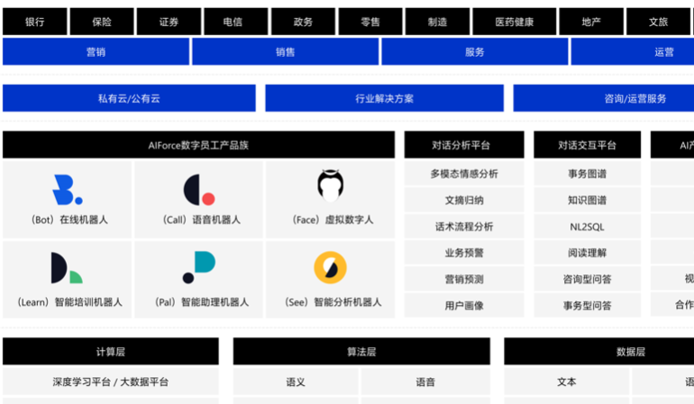
Task: Switch to the 医药健康 industry tab
Action: 515,22
